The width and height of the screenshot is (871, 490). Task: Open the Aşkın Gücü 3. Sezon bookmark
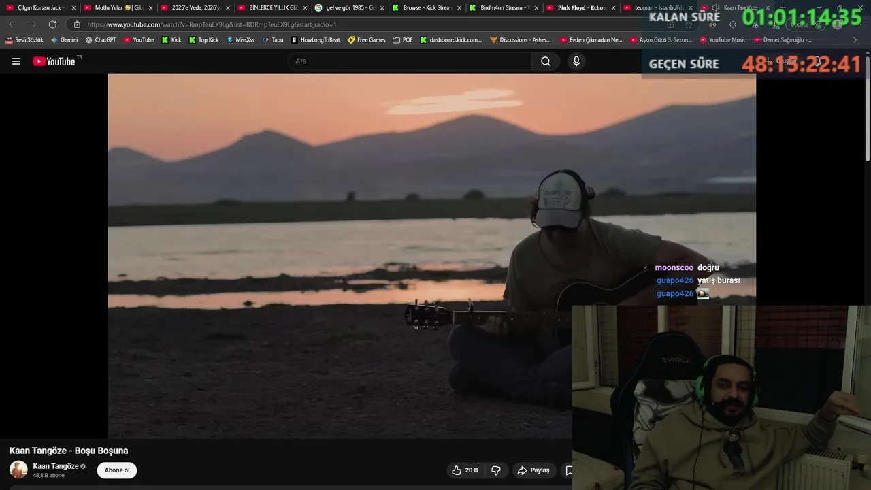[661, 40]
